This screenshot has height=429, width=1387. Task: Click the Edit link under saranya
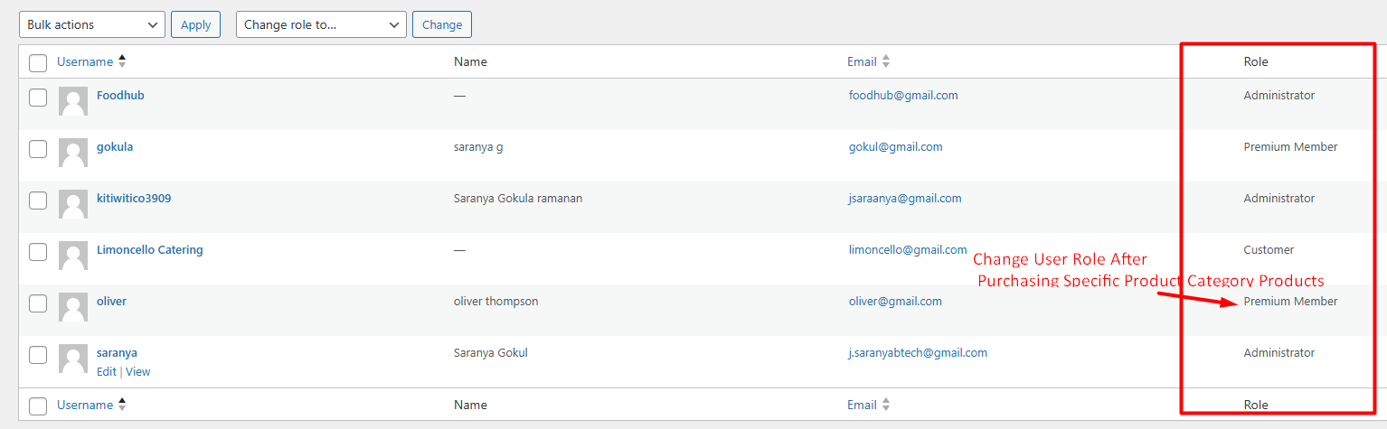tap(106, 372)
